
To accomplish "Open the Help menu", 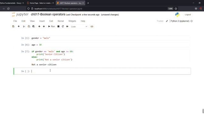I will pyautogui.click(x=83, y=21).
